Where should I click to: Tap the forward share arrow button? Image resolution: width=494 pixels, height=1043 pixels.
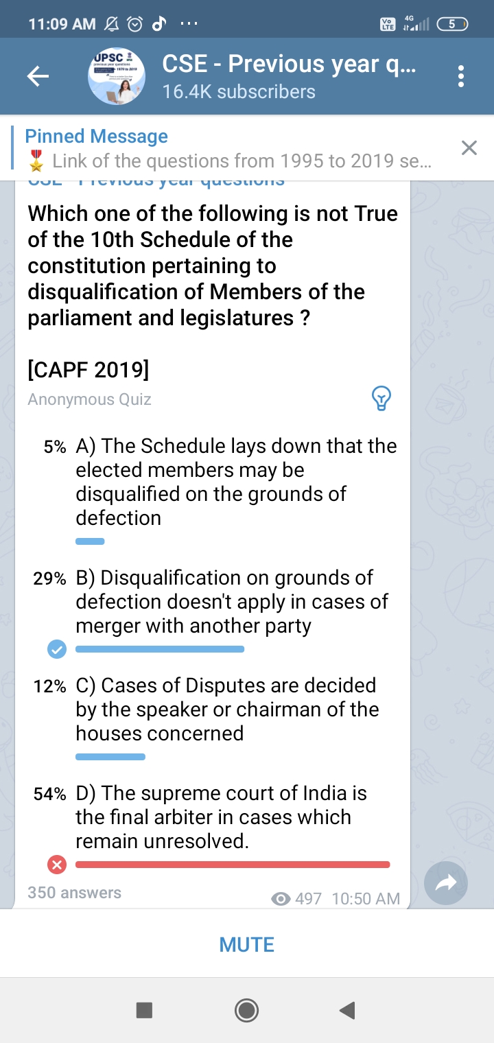pyautogui.click(x=446, y=884)
